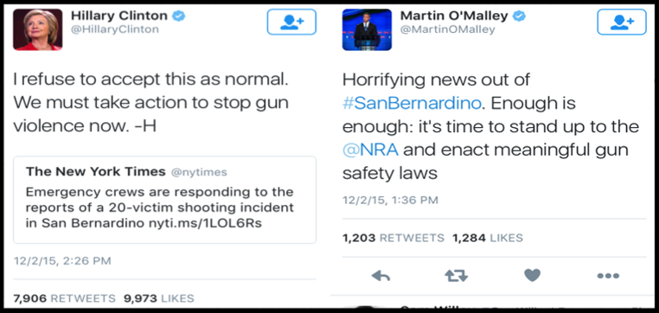Viewport: 659px width, 313px height.
Task: Open the @NRA mention link
Action: click(370, 150)
